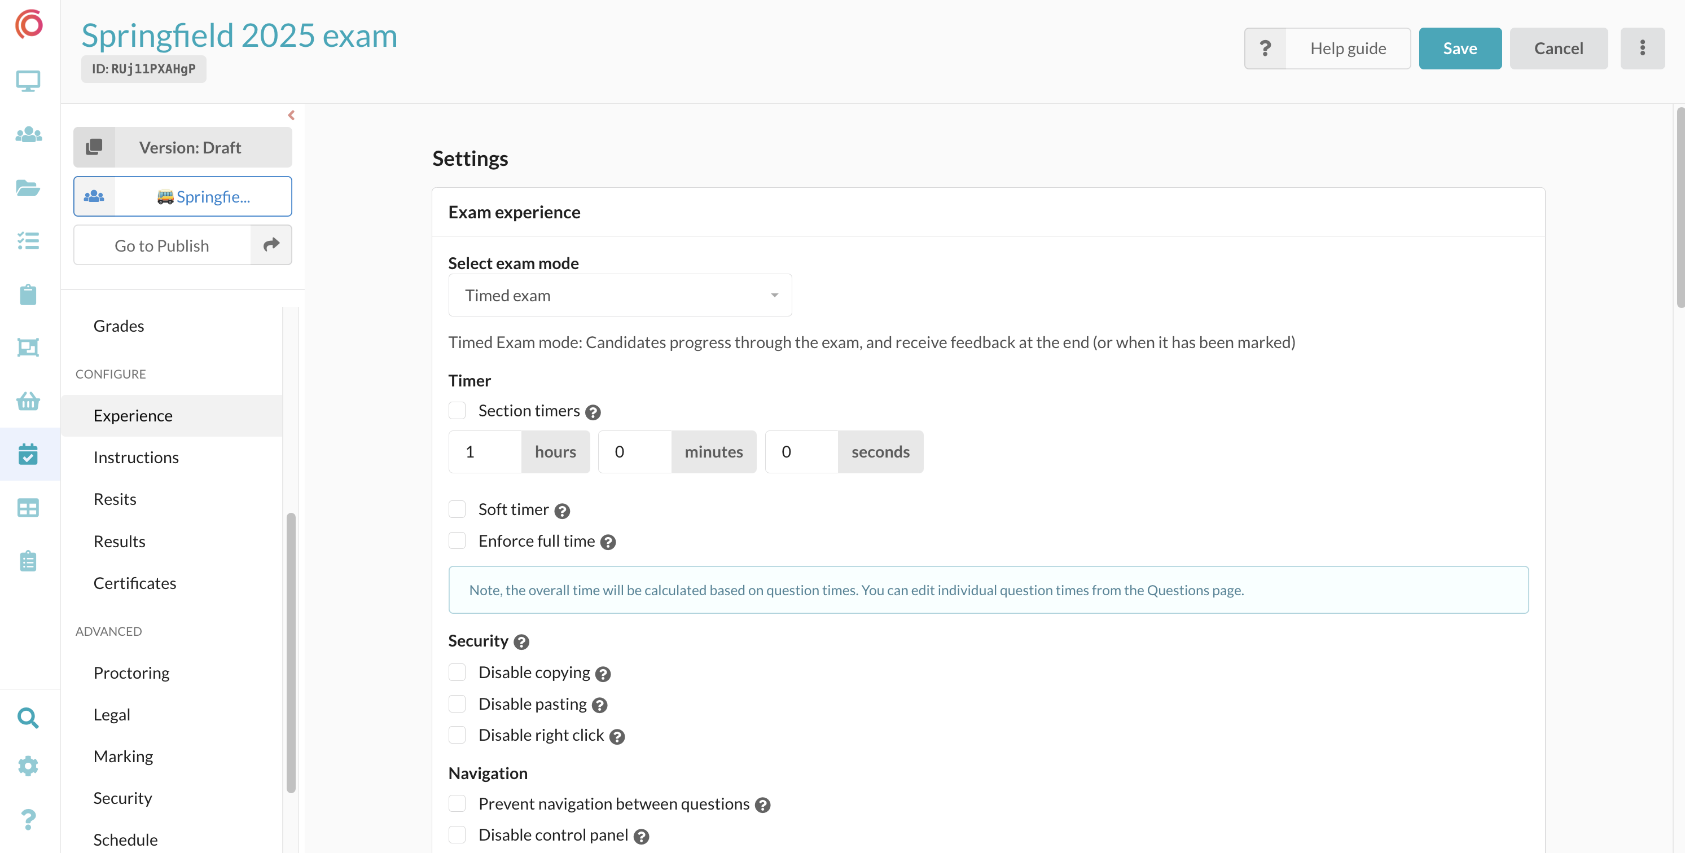The height and width of the screenshot is (853, 1685).
Task: Open the Timed exam mode dropdown
Action: point(620,296)
